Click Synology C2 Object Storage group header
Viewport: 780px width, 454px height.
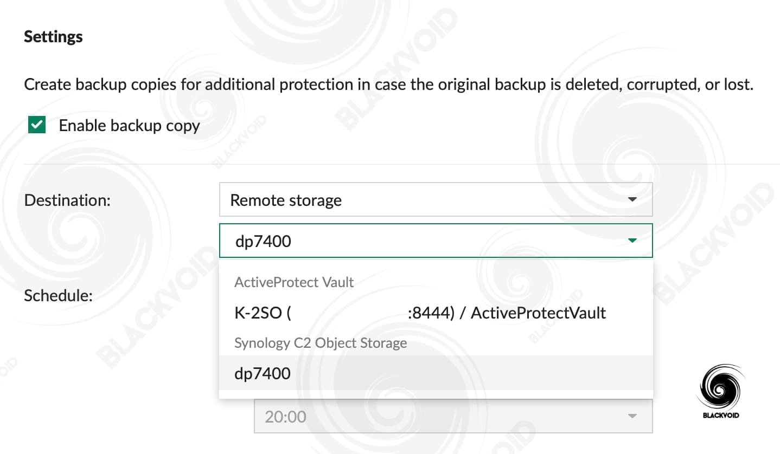point(321,343)
